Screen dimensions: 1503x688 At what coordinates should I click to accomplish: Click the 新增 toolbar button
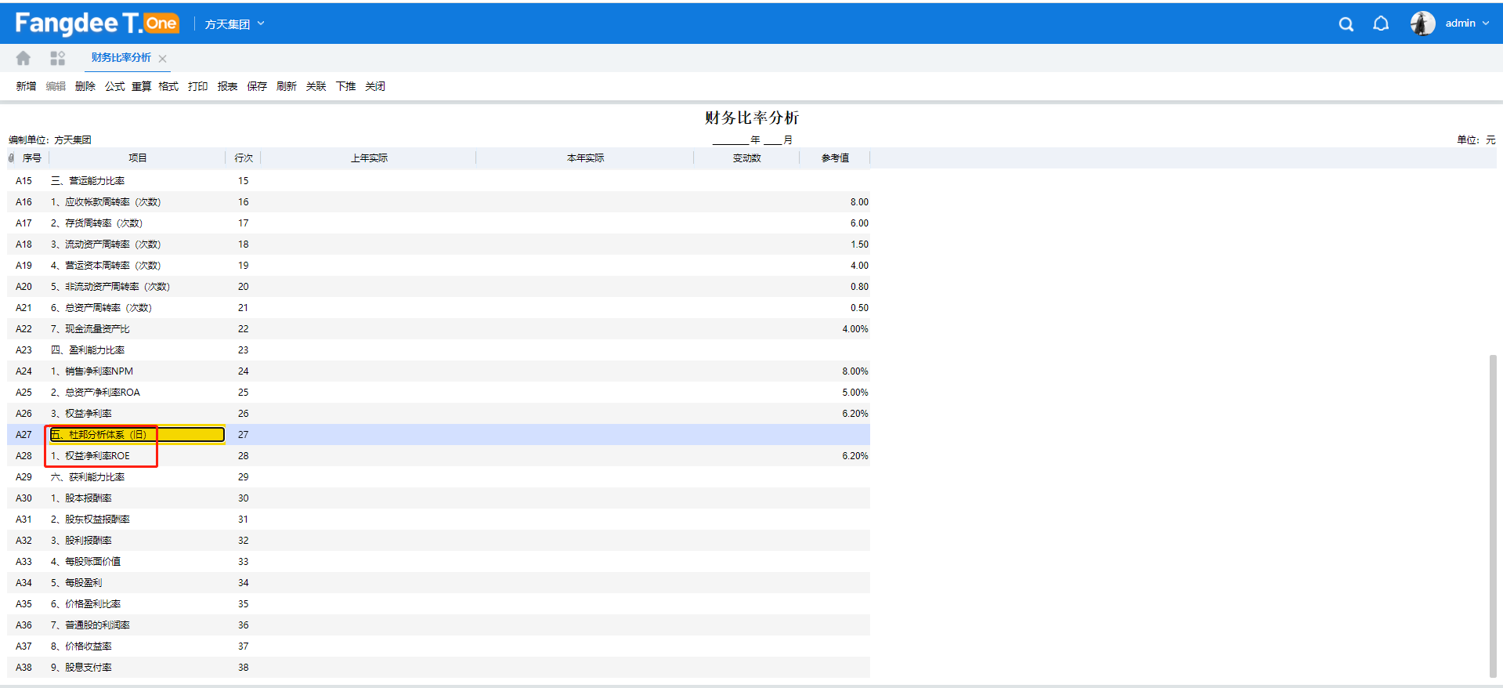point(26,86)
